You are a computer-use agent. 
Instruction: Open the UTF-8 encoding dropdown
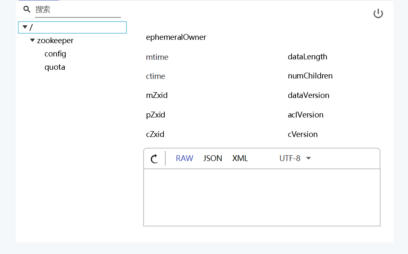point(294,158)
